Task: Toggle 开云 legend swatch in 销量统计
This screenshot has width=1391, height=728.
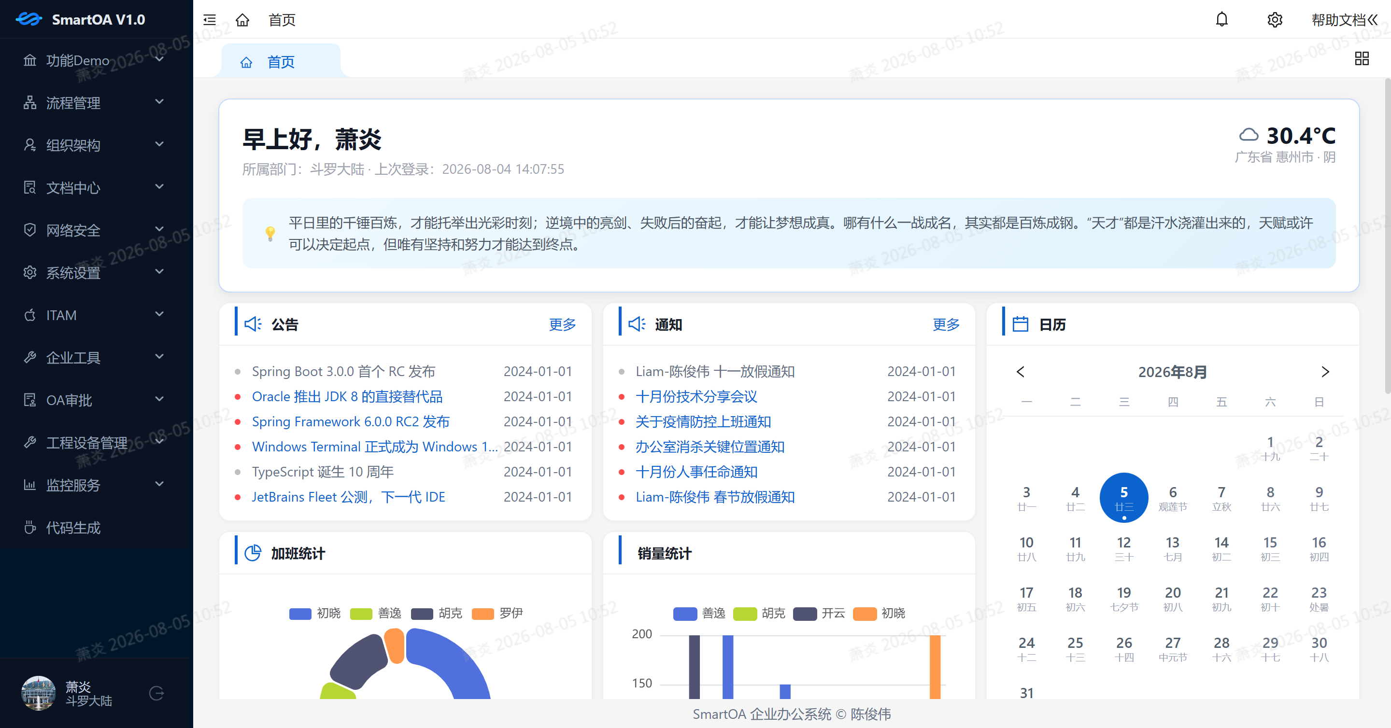Action: click(x=805, y=614)
